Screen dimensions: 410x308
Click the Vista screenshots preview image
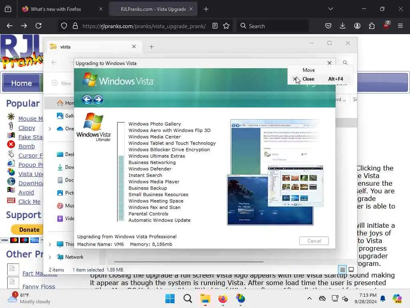coord(275,172)
